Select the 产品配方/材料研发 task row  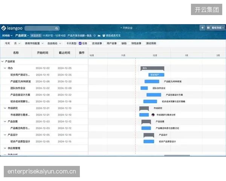(x=44, y=81)
